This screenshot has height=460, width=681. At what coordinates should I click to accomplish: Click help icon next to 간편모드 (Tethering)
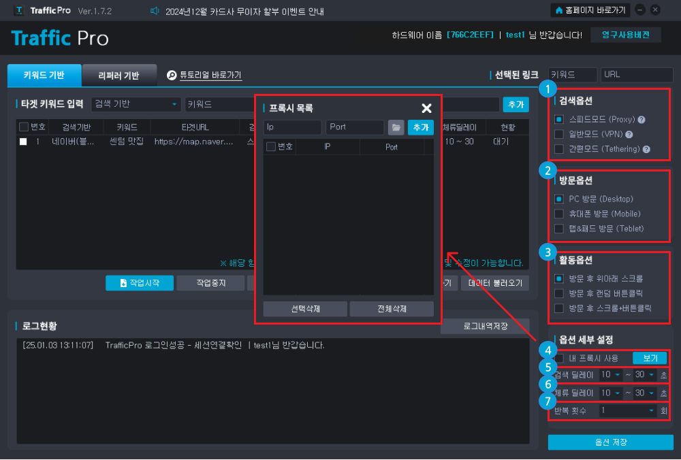click(646, 149)
